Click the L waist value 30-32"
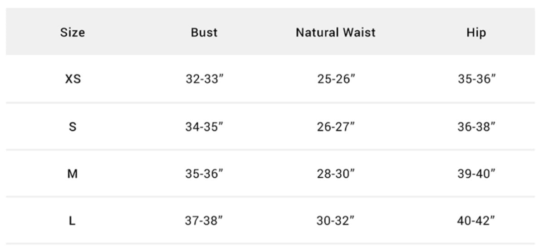This screenshot has width=539, height=250. click(336, 221)
